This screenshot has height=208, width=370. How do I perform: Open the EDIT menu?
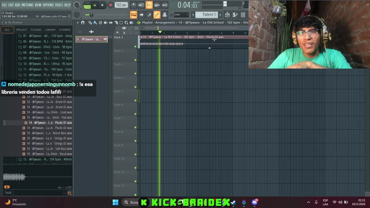(x=11, y=5)
